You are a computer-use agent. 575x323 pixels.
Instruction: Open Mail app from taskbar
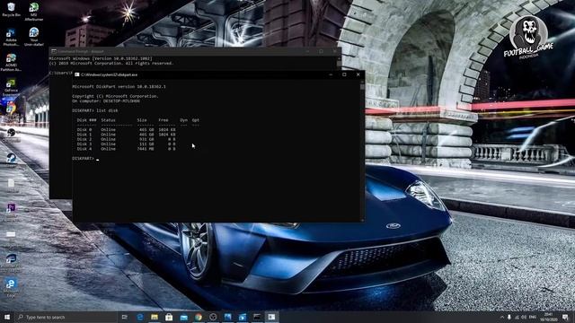click(183, 317)
